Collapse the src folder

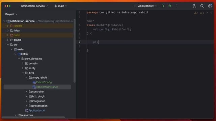click(8, 45)
